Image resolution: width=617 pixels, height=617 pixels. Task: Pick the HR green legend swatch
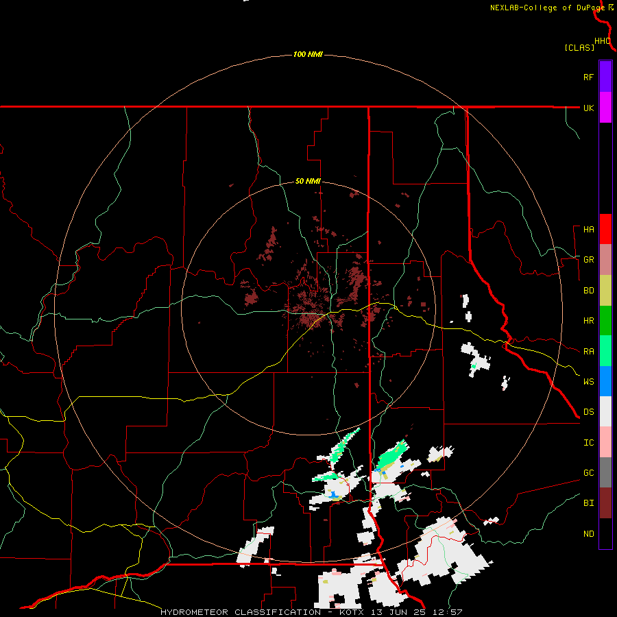(x=605, y=321)
